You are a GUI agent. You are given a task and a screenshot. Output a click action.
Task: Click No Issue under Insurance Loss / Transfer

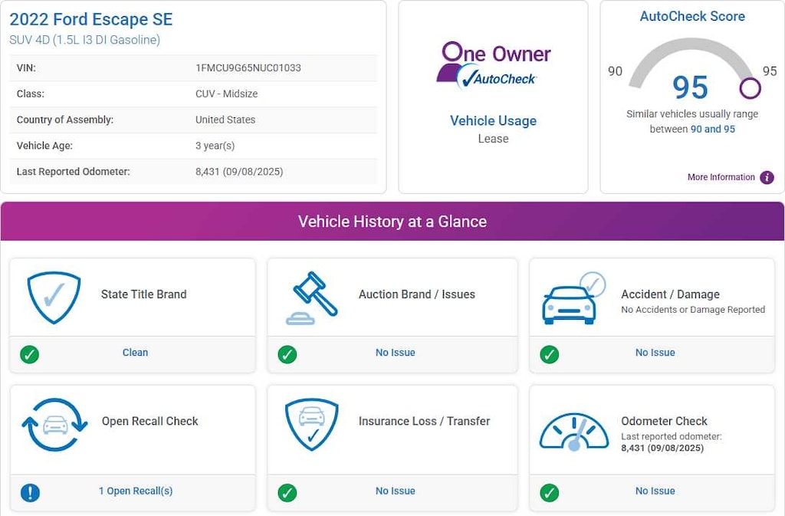[395, 491]
